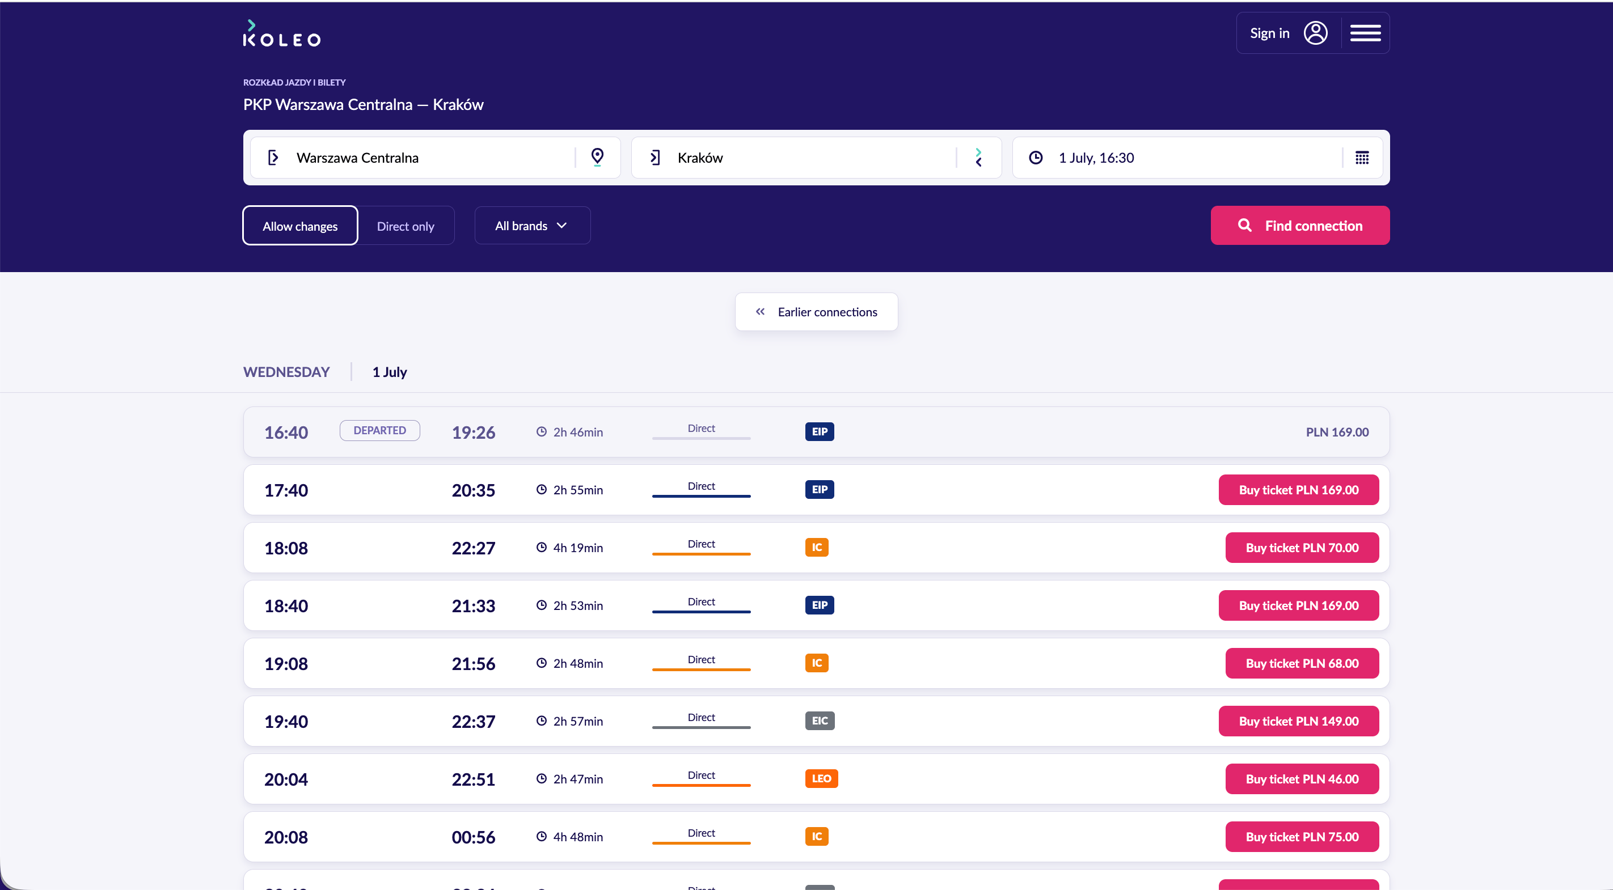Click the map pin location icon
The width and height of the screenshot is (1613, 890).
tap(597, 157)
